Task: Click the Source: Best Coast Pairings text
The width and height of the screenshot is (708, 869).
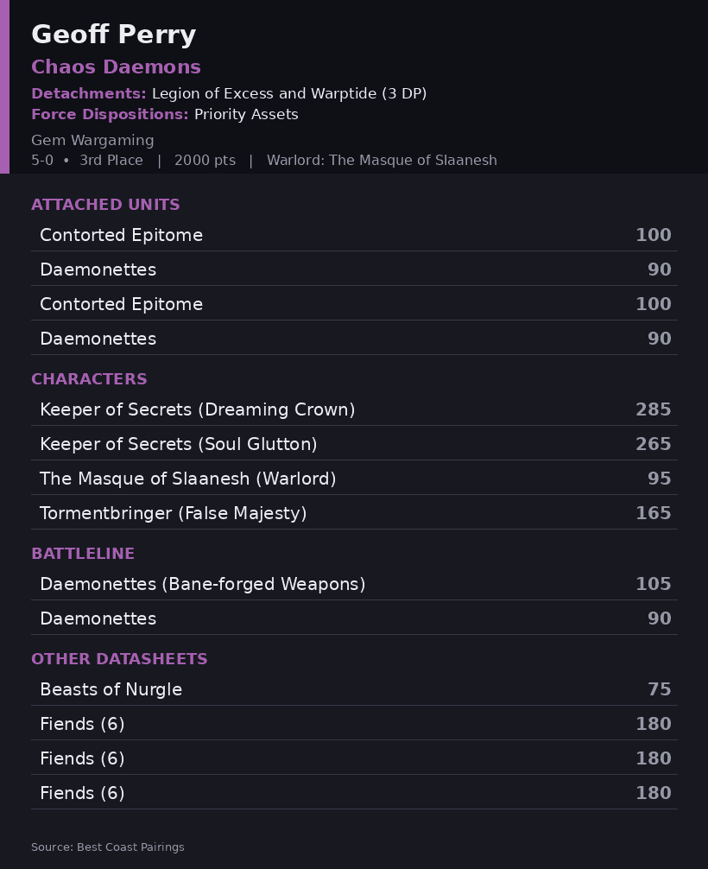Action: pyautogui.click(x=107, y=847)
